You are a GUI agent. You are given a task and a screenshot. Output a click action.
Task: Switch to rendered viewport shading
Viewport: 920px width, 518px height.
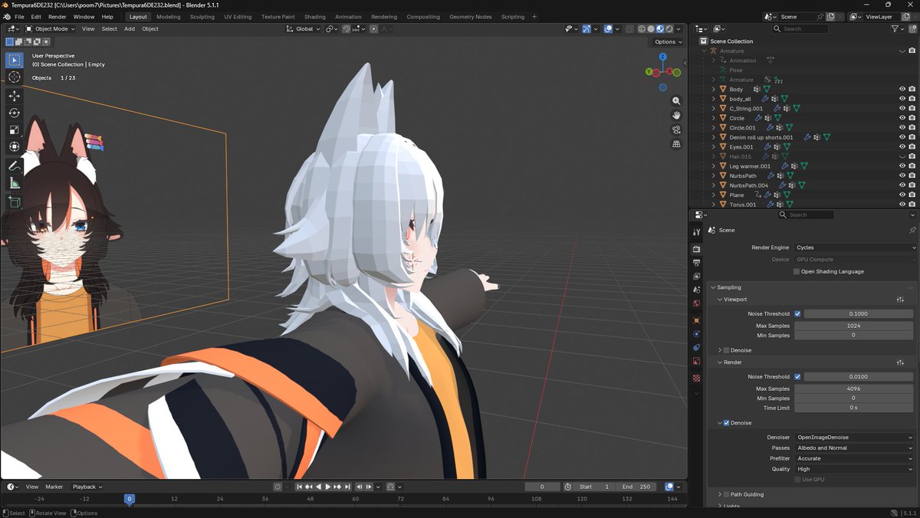669,29
